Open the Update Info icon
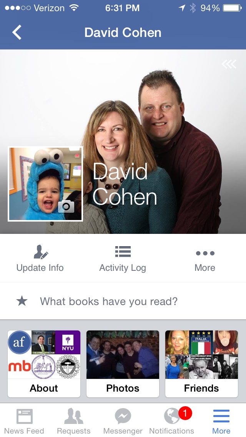This screenshot has height=437, width=246. click(41, 252)
